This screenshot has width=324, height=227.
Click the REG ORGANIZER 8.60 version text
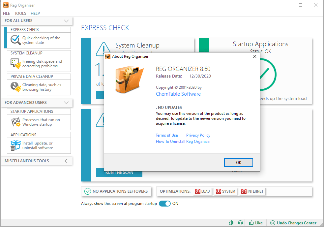pos(183,69)
